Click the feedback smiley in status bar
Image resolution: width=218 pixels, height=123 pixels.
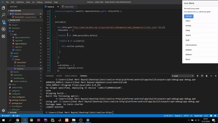(211, 115)
